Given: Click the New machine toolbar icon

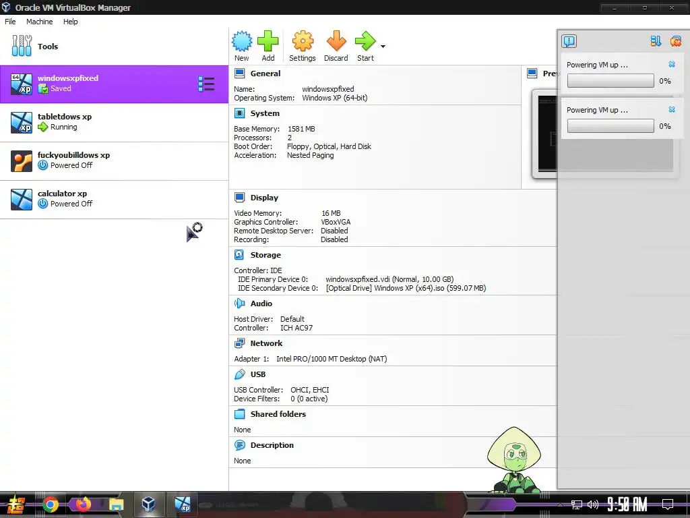Looking at the screenshot, I should tap(242, 46).
